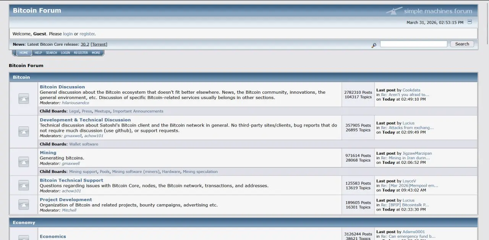Click the Bitcoin Forum breadcrumb link
Viewport: 489px width, 240px height.
click(x=26, y=66)
